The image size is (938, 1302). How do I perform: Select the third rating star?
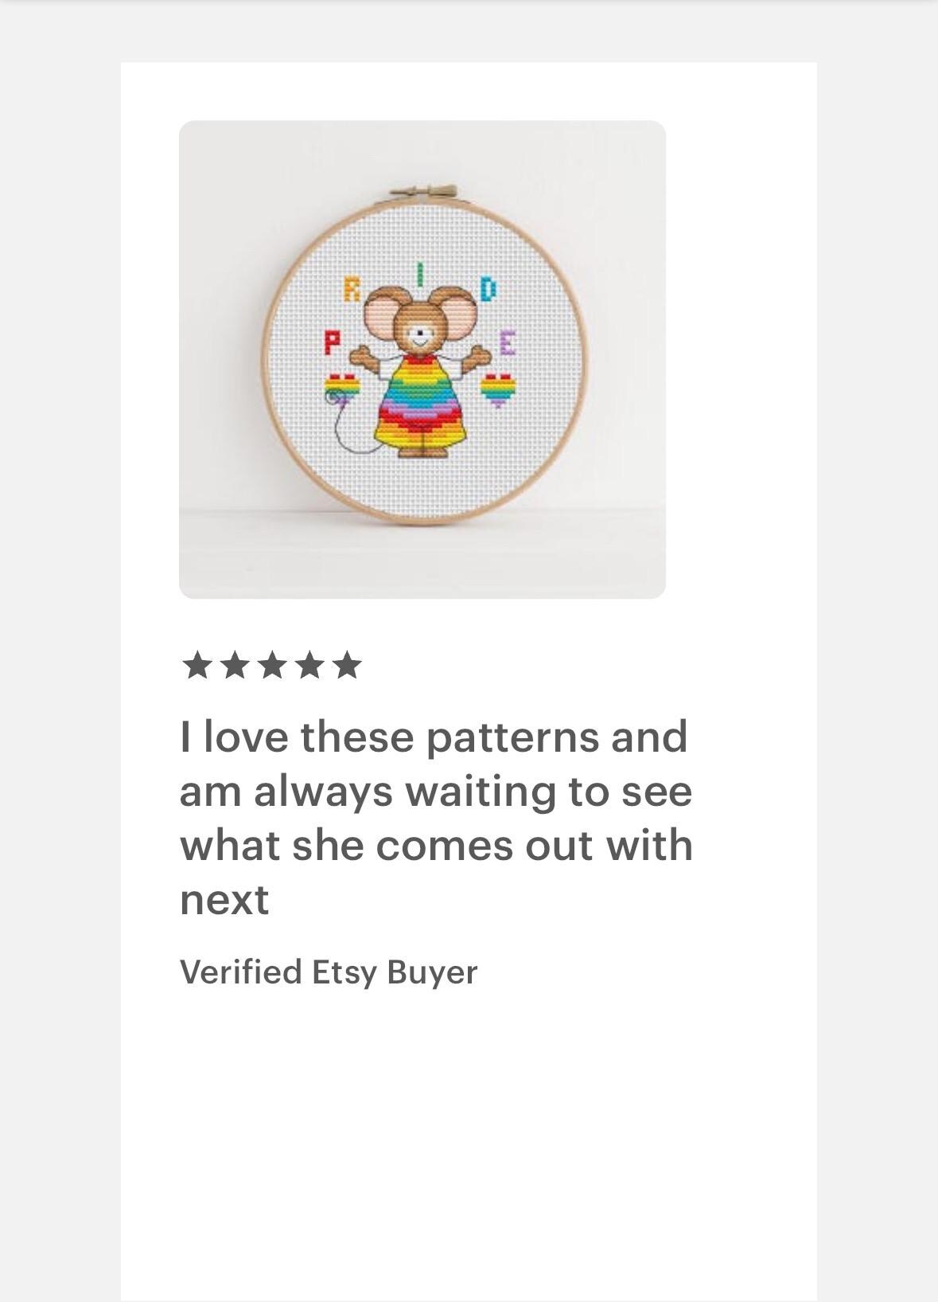(x=271, y=665)
